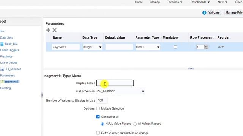
Task: Move segment1 parameter down with reorder arrow
Action: (222, 47)
